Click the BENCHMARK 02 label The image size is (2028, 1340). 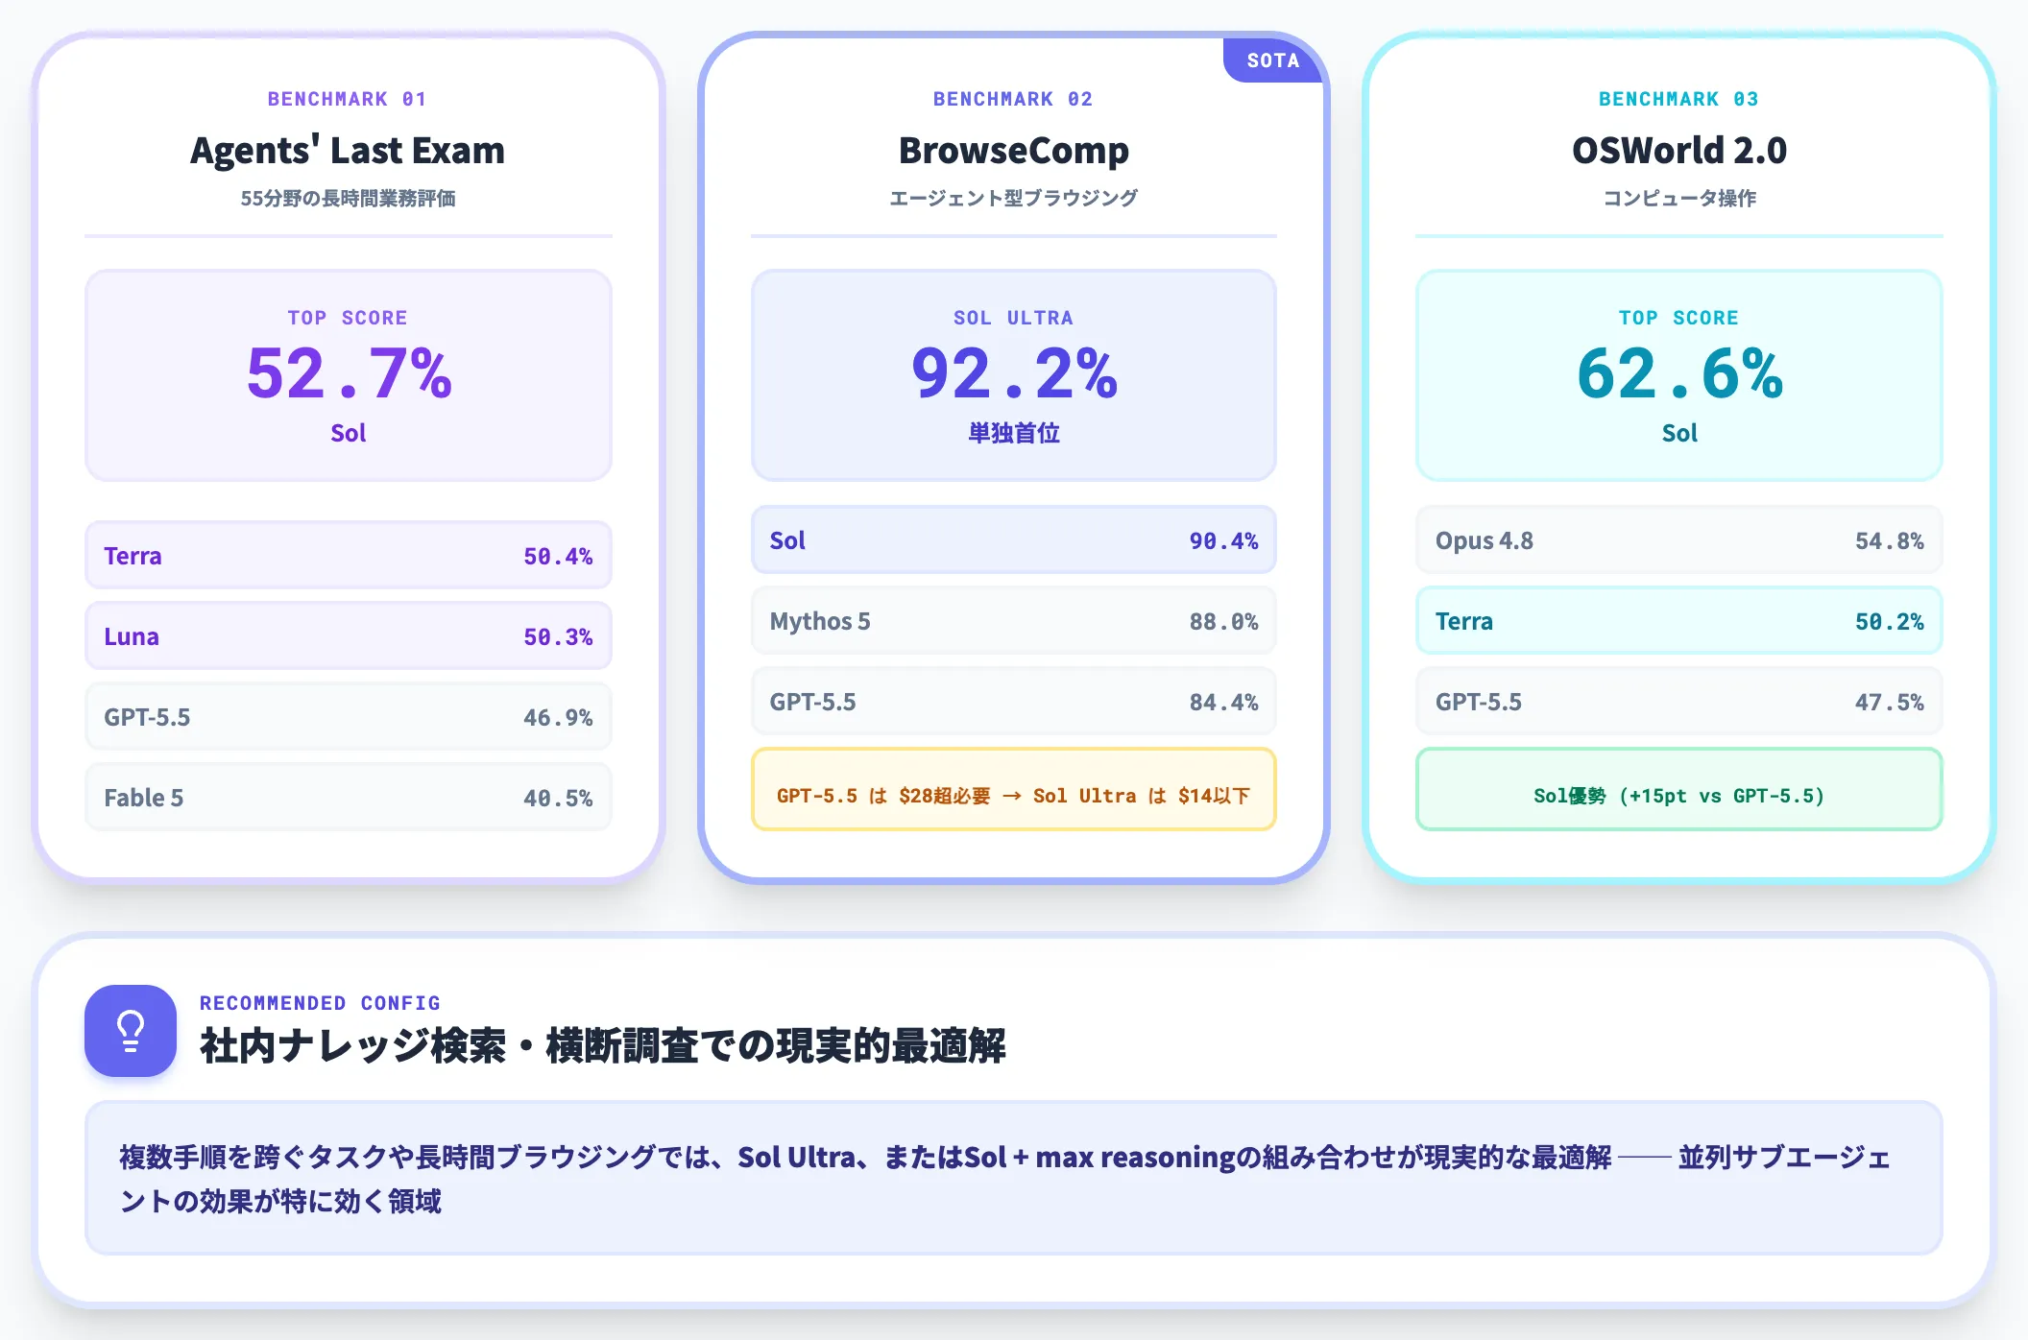point(1013,99)
